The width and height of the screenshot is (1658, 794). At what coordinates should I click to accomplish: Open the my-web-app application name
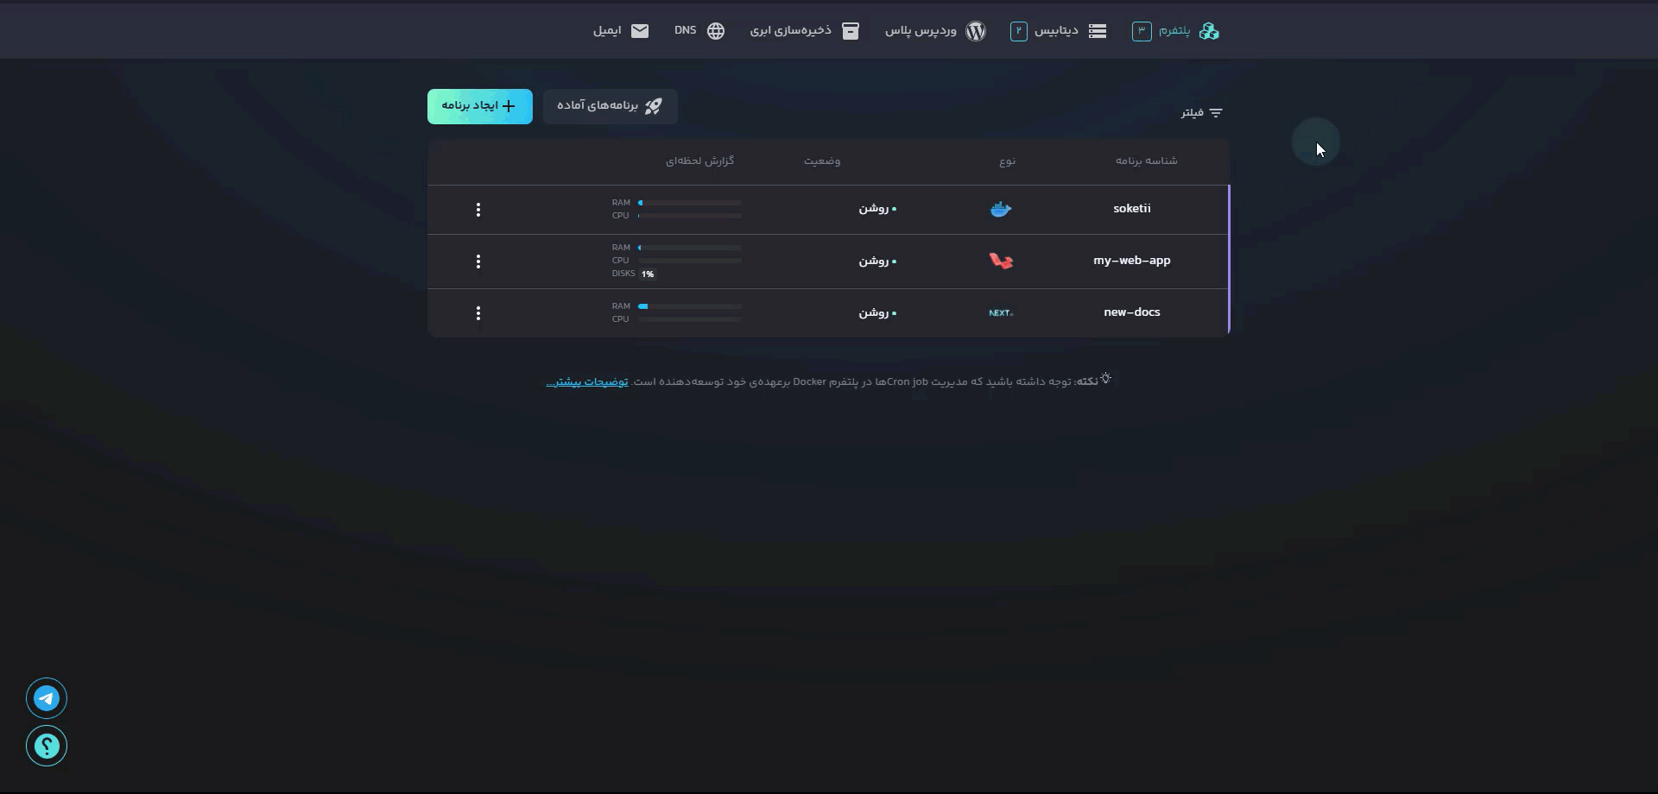(x=1131, y=261)
